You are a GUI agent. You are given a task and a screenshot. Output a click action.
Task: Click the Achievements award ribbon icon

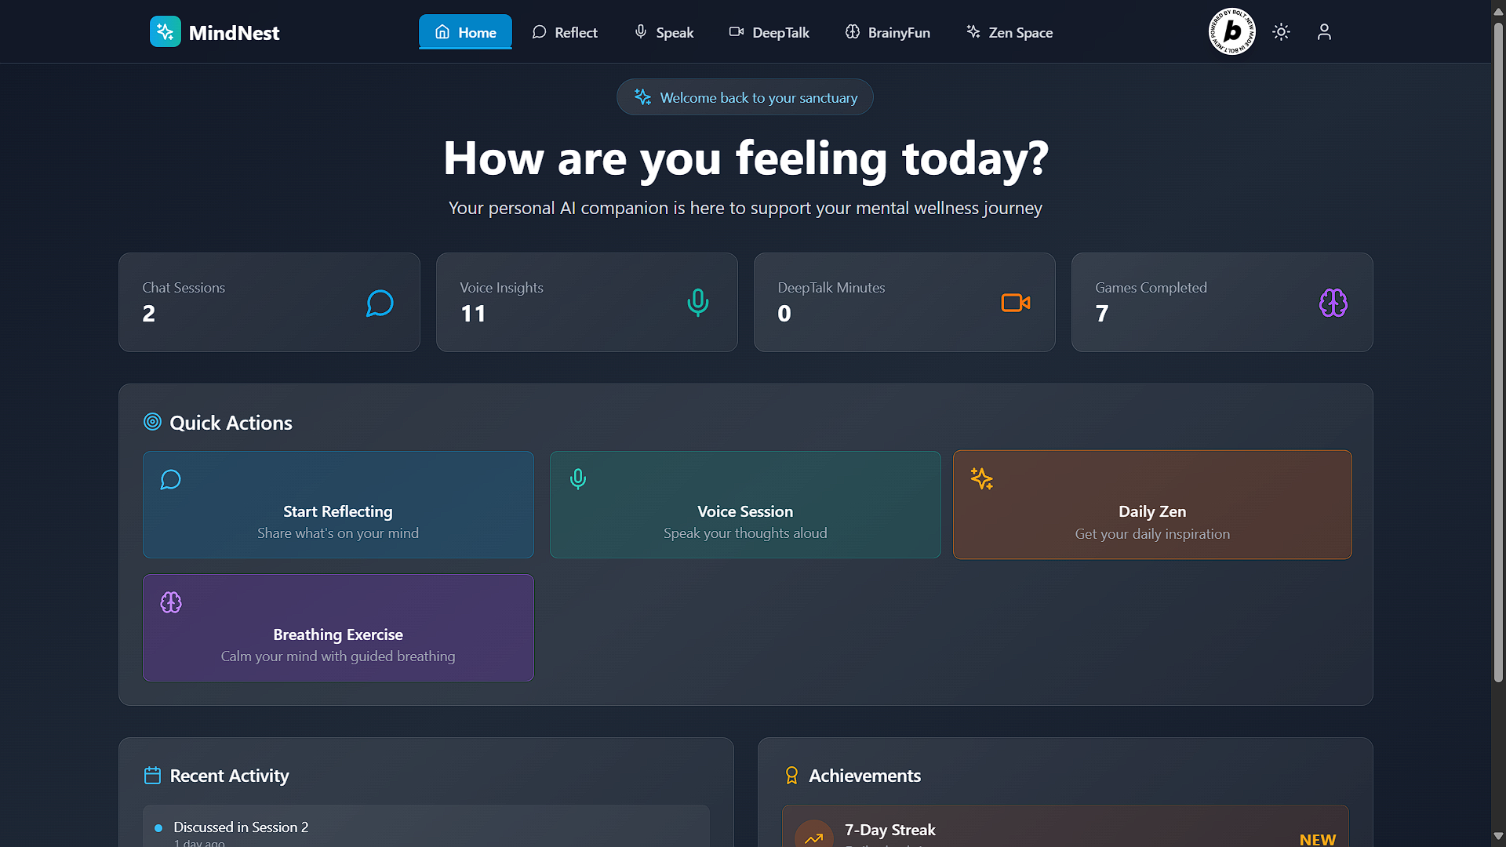(x=791, y=776)
